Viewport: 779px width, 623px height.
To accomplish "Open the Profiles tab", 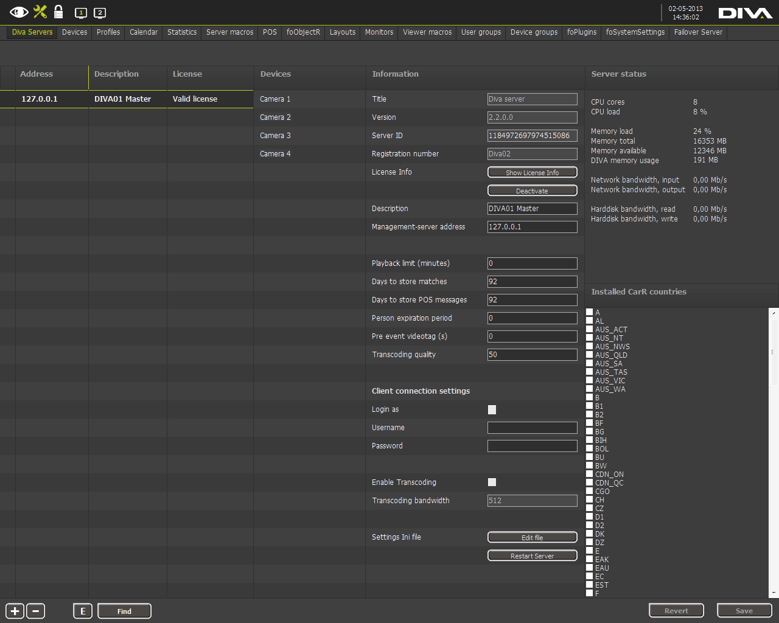I will [108, 32].
